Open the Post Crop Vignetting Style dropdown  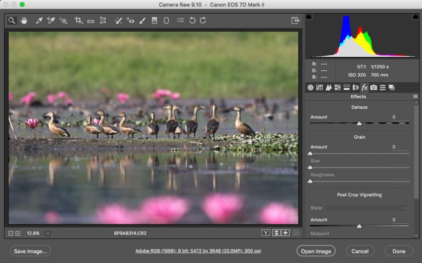[x=366, y=208]
